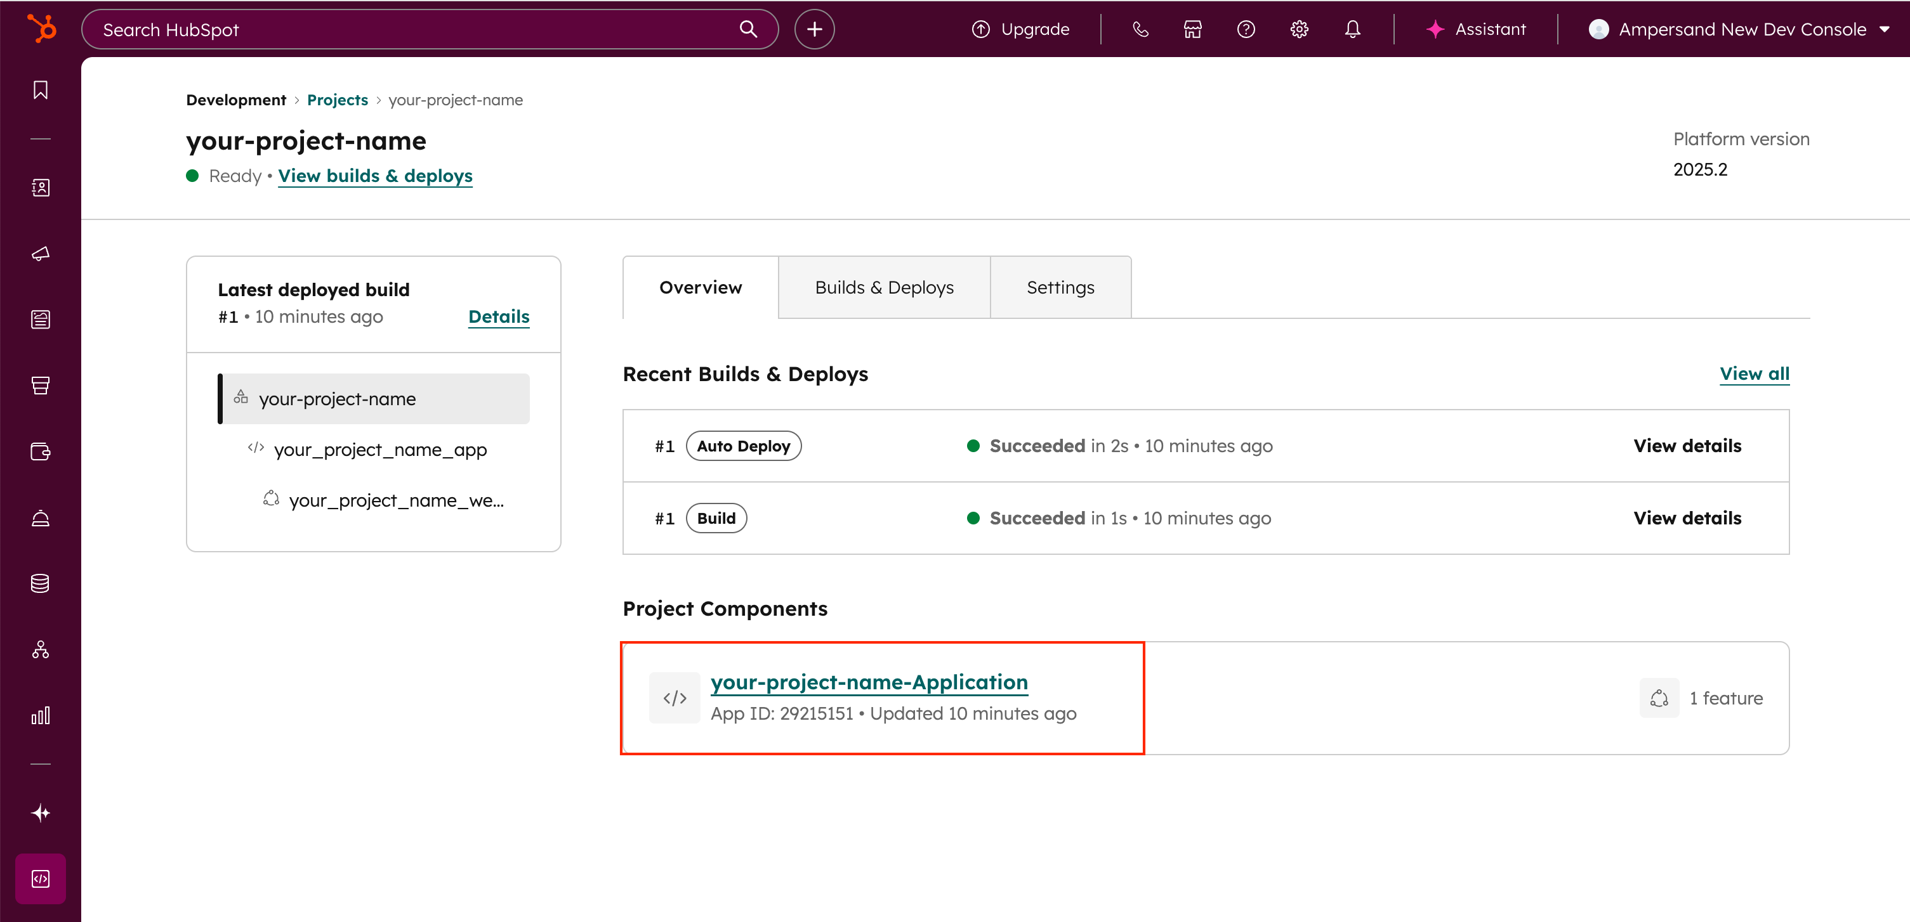Open the reporting bar chart sidebar icon
This screenshot has width=1910, height=922.
pyautogui.click(x=41, y=715)
